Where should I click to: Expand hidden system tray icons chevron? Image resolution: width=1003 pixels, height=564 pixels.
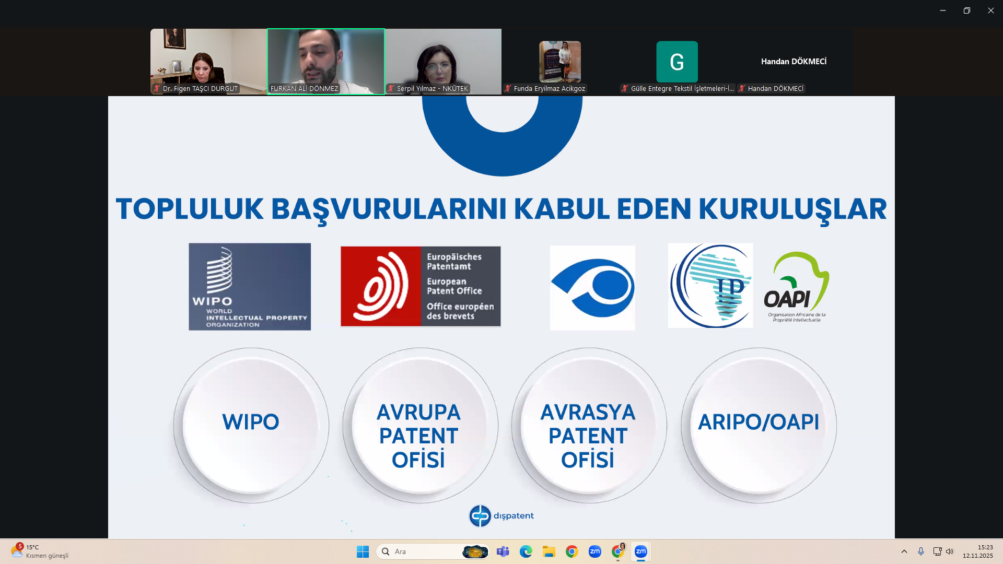tap(904, 551)
